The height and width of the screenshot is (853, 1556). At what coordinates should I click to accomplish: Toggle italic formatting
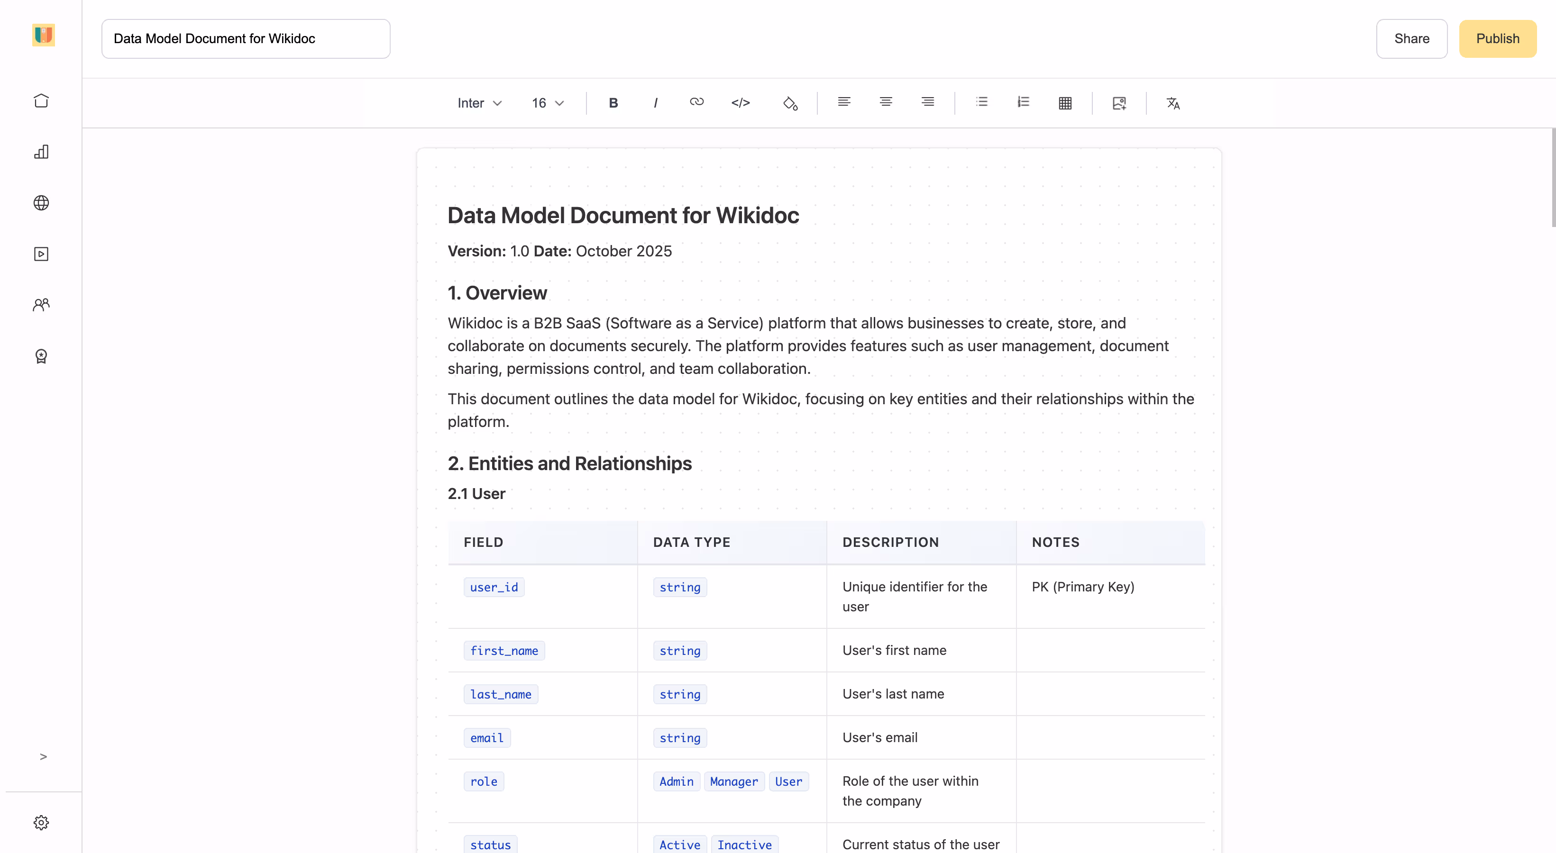655,103
